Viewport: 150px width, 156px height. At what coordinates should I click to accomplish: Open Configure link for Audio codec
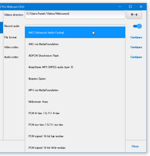tap(136, 57)
